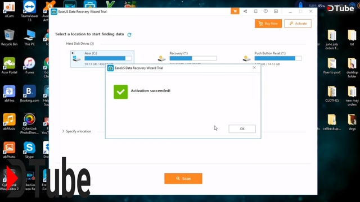The height and width of the screenshot is (202, 360).
Task: Minimize the EaseUS Data Recovery Wizard window
Action: point(290,11)
